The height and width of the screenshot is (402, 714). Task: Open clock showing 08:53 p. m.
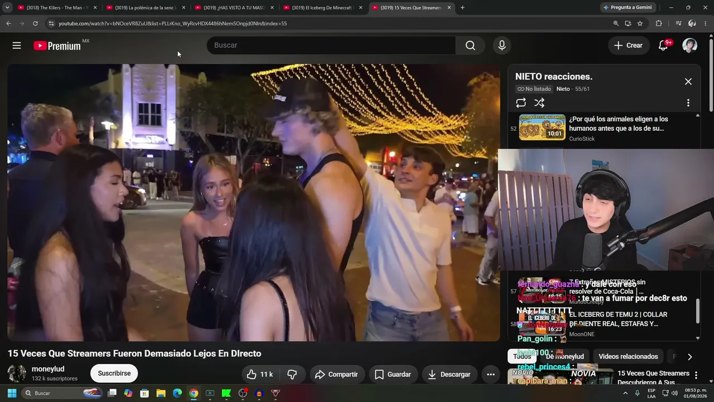695,393
